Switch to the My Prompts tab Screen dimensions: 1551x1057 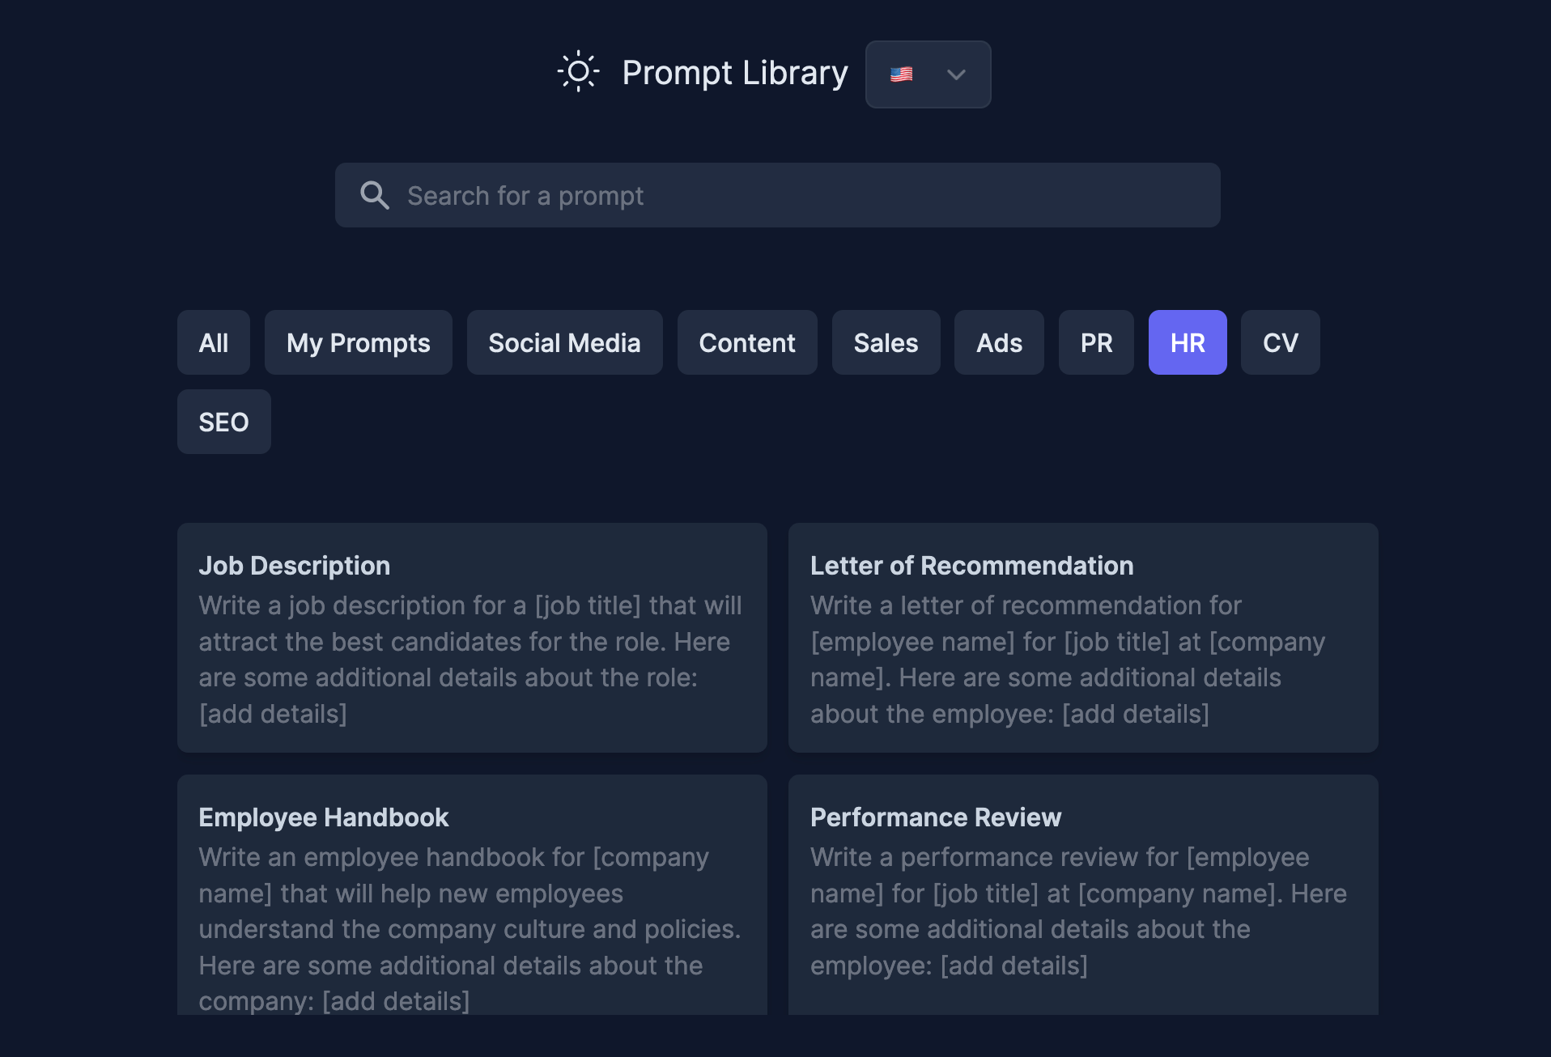[358, 342]
